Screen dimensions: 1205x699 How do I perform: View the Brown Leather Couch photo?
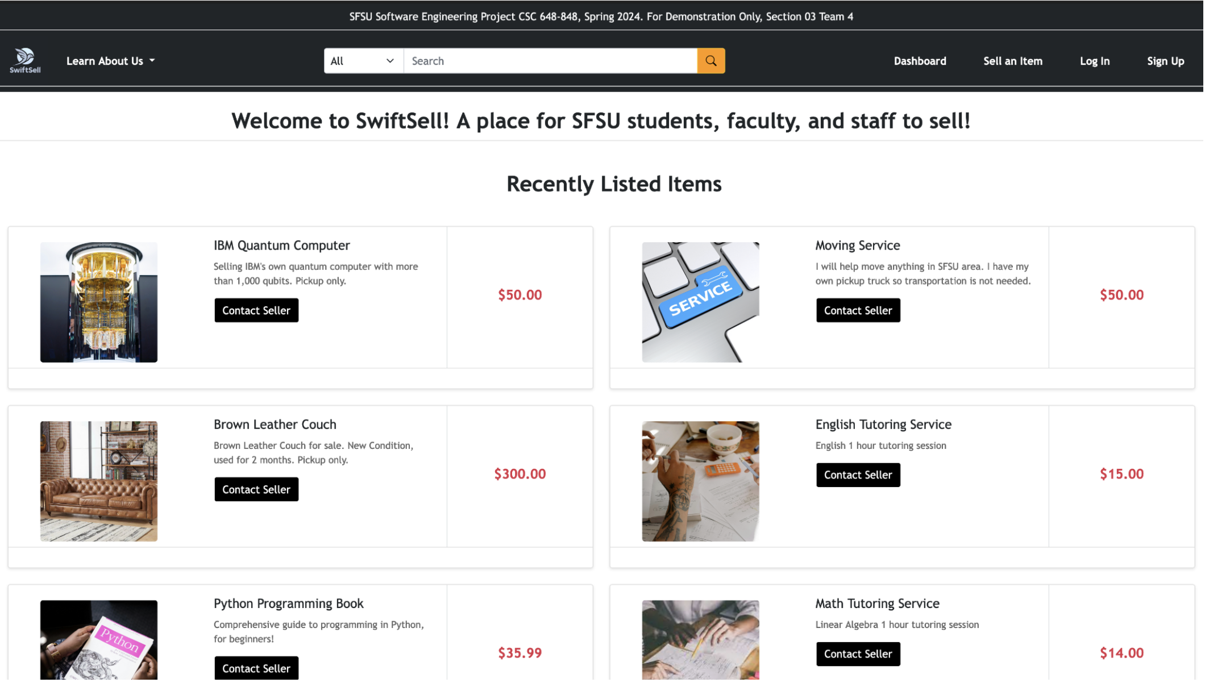[x=99, y=481]
